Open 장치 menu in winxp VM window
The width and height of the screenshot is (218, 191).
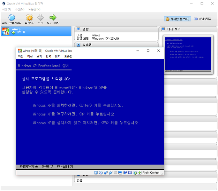click(57, 56)
